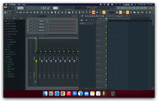Toggle the orange Cmd button

(x=121, y=12)
